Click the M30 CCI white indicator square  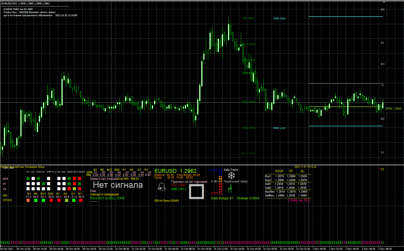click(x=33, y=179)
